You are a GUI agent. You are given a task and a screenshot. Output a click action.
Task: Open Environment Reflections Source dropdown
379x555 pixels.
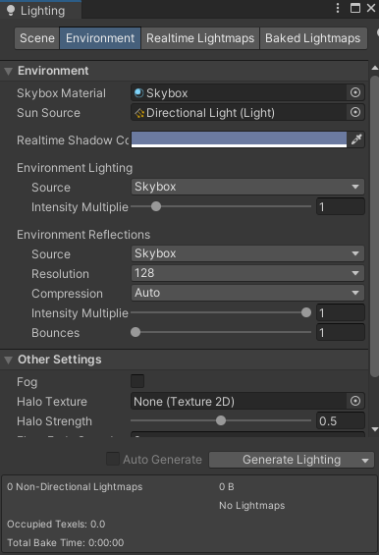point(247,253)
